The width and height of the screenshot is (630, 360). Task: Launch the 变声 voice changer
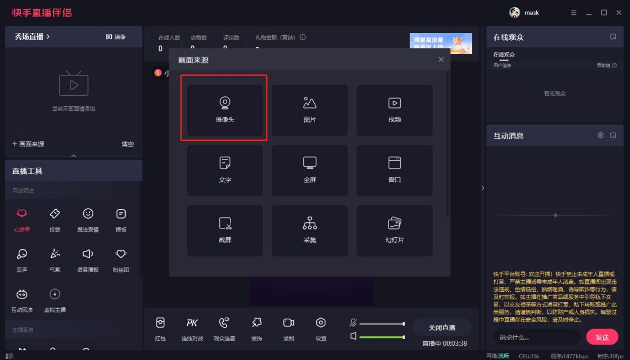click(21, 260)
